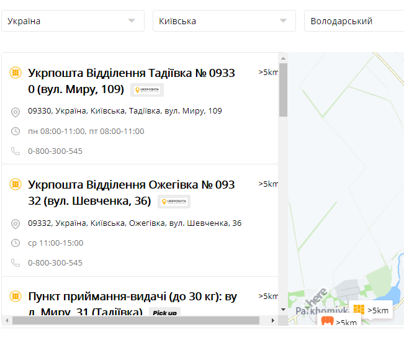This screenshot has width=404, height=340.
Task: Open the Україна country dropdown
Action: [x=73, y=21]
